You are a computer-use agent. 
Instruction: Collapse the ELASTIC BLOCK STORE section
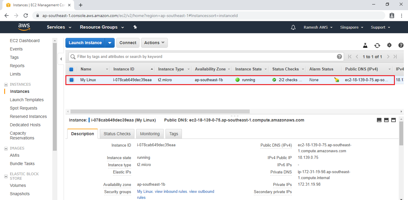(6, 176)
